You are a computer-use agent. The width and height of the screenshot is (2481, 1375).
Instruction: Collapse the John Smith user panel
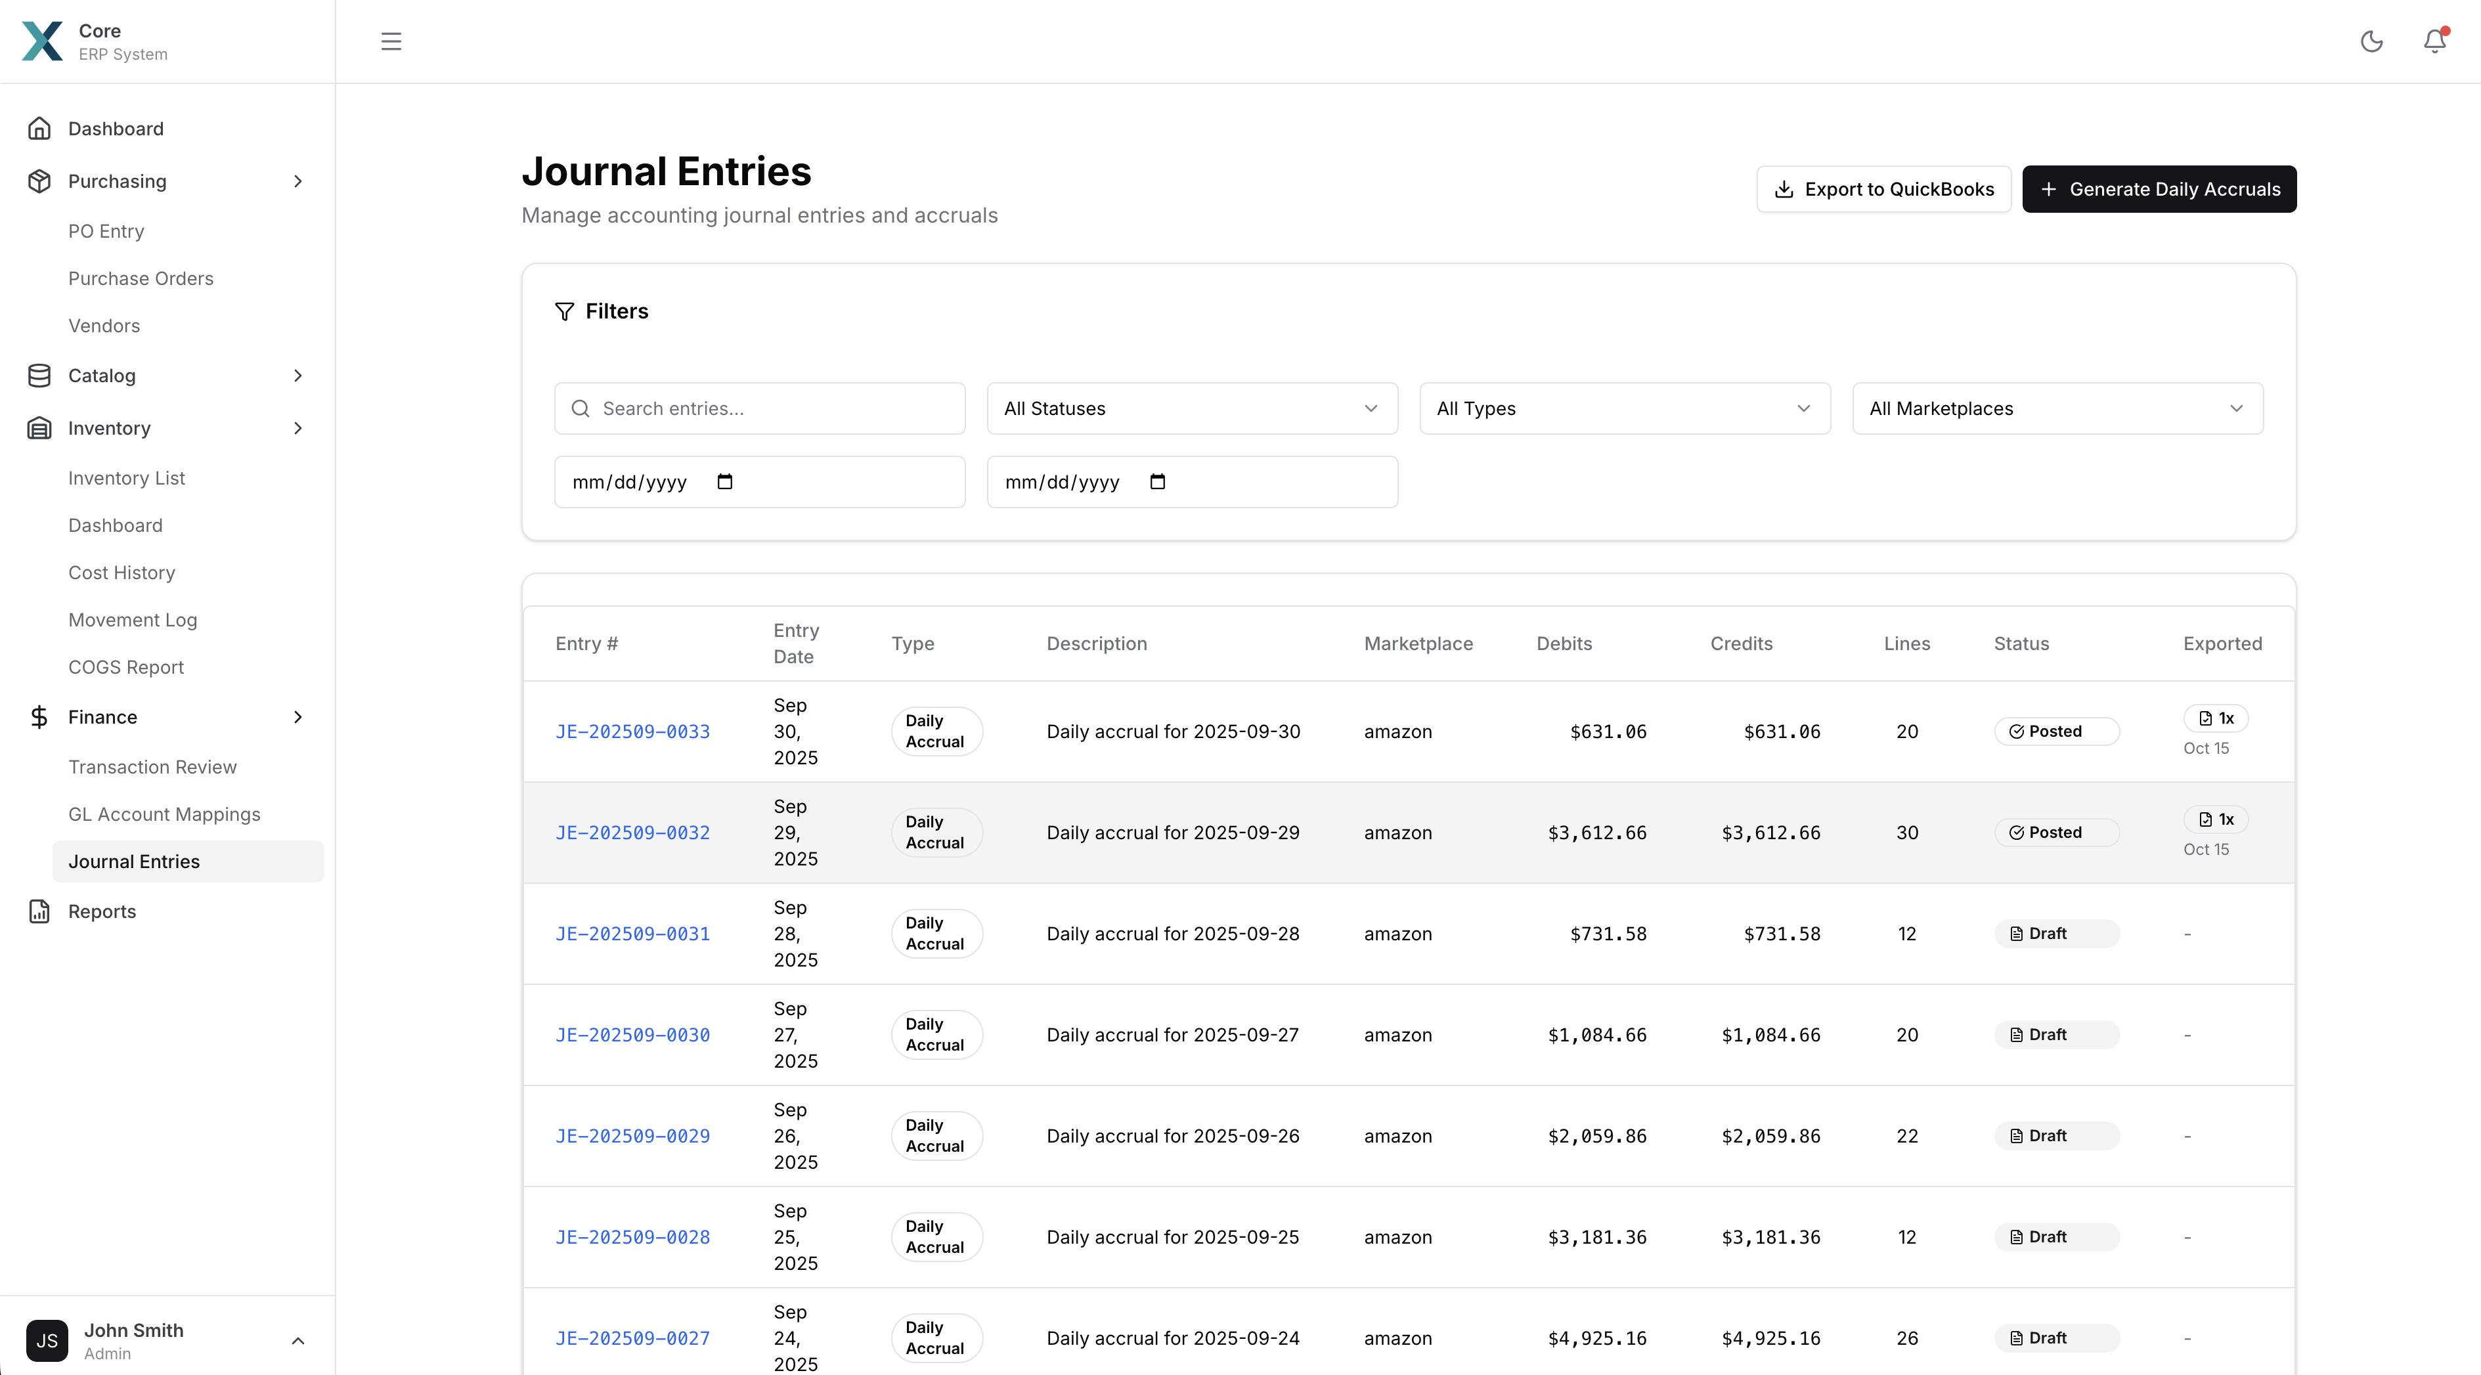point(299,1340)
